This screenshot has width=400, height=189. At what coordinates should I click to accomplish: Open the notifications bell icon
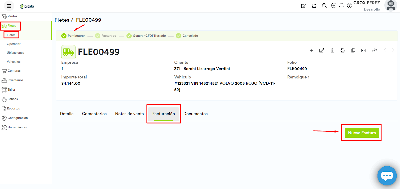[x=341, y=6]
